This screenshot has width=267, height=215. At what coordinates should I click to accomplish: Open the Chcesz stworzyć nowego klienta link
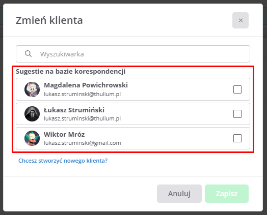63,161
